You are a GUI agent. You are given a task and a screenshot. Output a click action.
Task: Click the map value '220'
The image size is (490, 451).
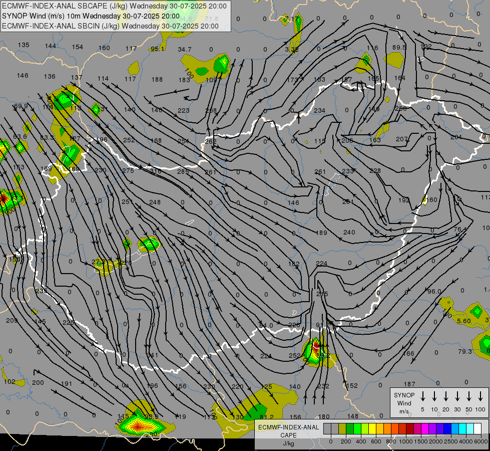[238, 386]
